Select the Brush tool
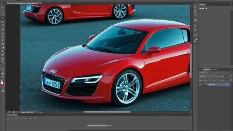The image size is (233, 131). click(x=3, y=33)
